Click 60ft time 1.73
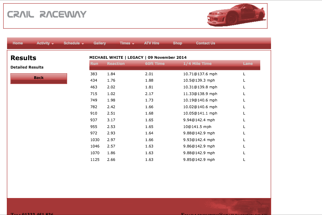Image resolution: width=322 pixels, height=215 pixels. click(149, 100)
